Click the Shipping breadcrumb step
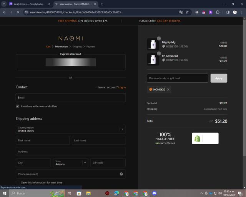This screenshot has height=197, width=246. [x=77, y=47]
